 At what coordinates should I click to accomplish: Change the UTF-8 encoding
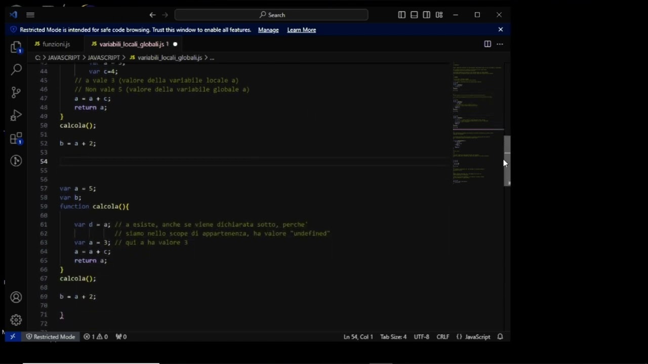click(x=421, y=337)
